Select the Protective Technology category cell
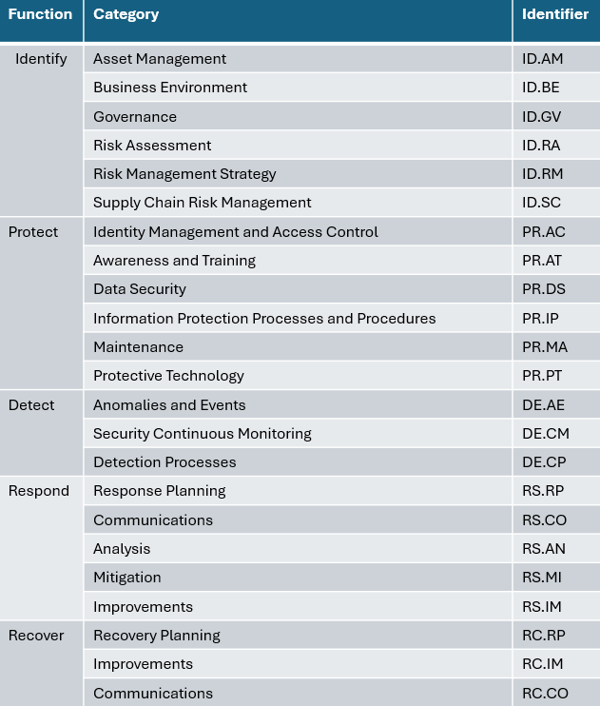 (x=298, y=376)
